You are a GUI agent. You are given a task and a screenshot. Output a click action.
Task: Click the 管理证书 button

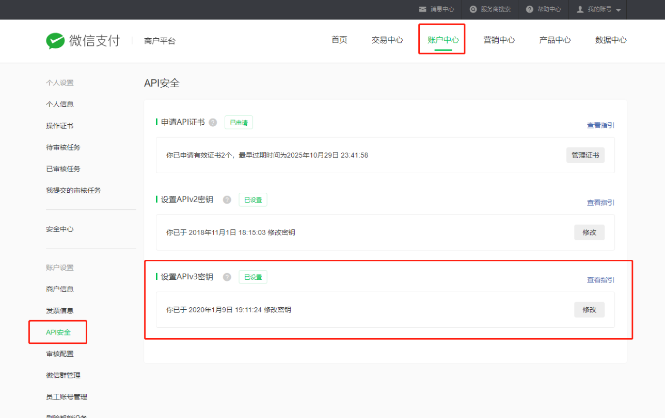pos(585,155)
